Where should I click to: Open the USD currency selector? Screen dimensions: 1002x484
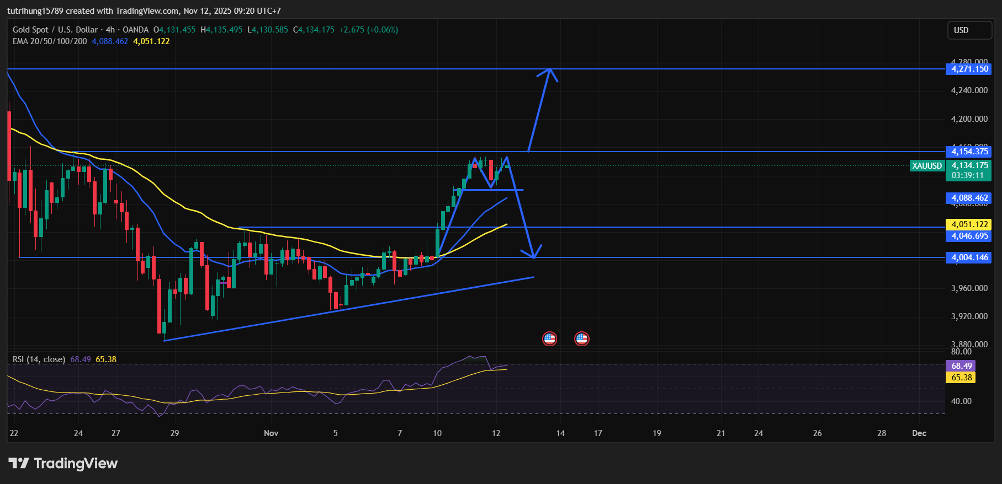point(969,30)
